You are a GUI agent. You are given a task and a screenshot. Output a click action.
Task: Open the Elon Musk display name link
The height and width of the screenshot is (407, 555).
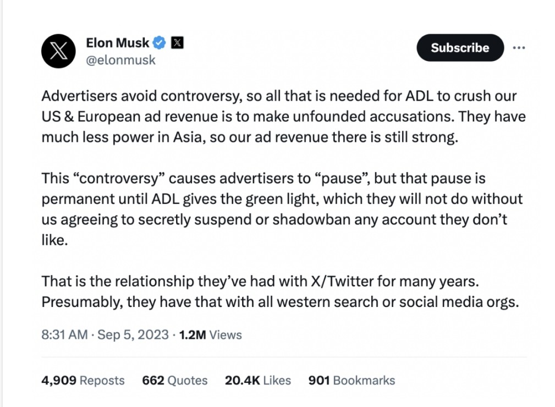pos(118,42)
